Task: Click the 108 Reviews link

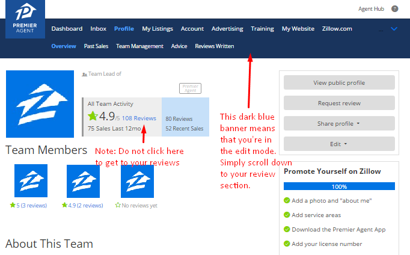Action: (x=138, y=118)
